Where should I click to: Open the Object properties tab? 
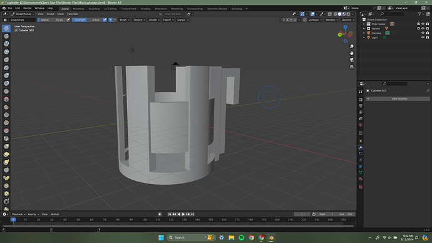click(x=361, y=141)
